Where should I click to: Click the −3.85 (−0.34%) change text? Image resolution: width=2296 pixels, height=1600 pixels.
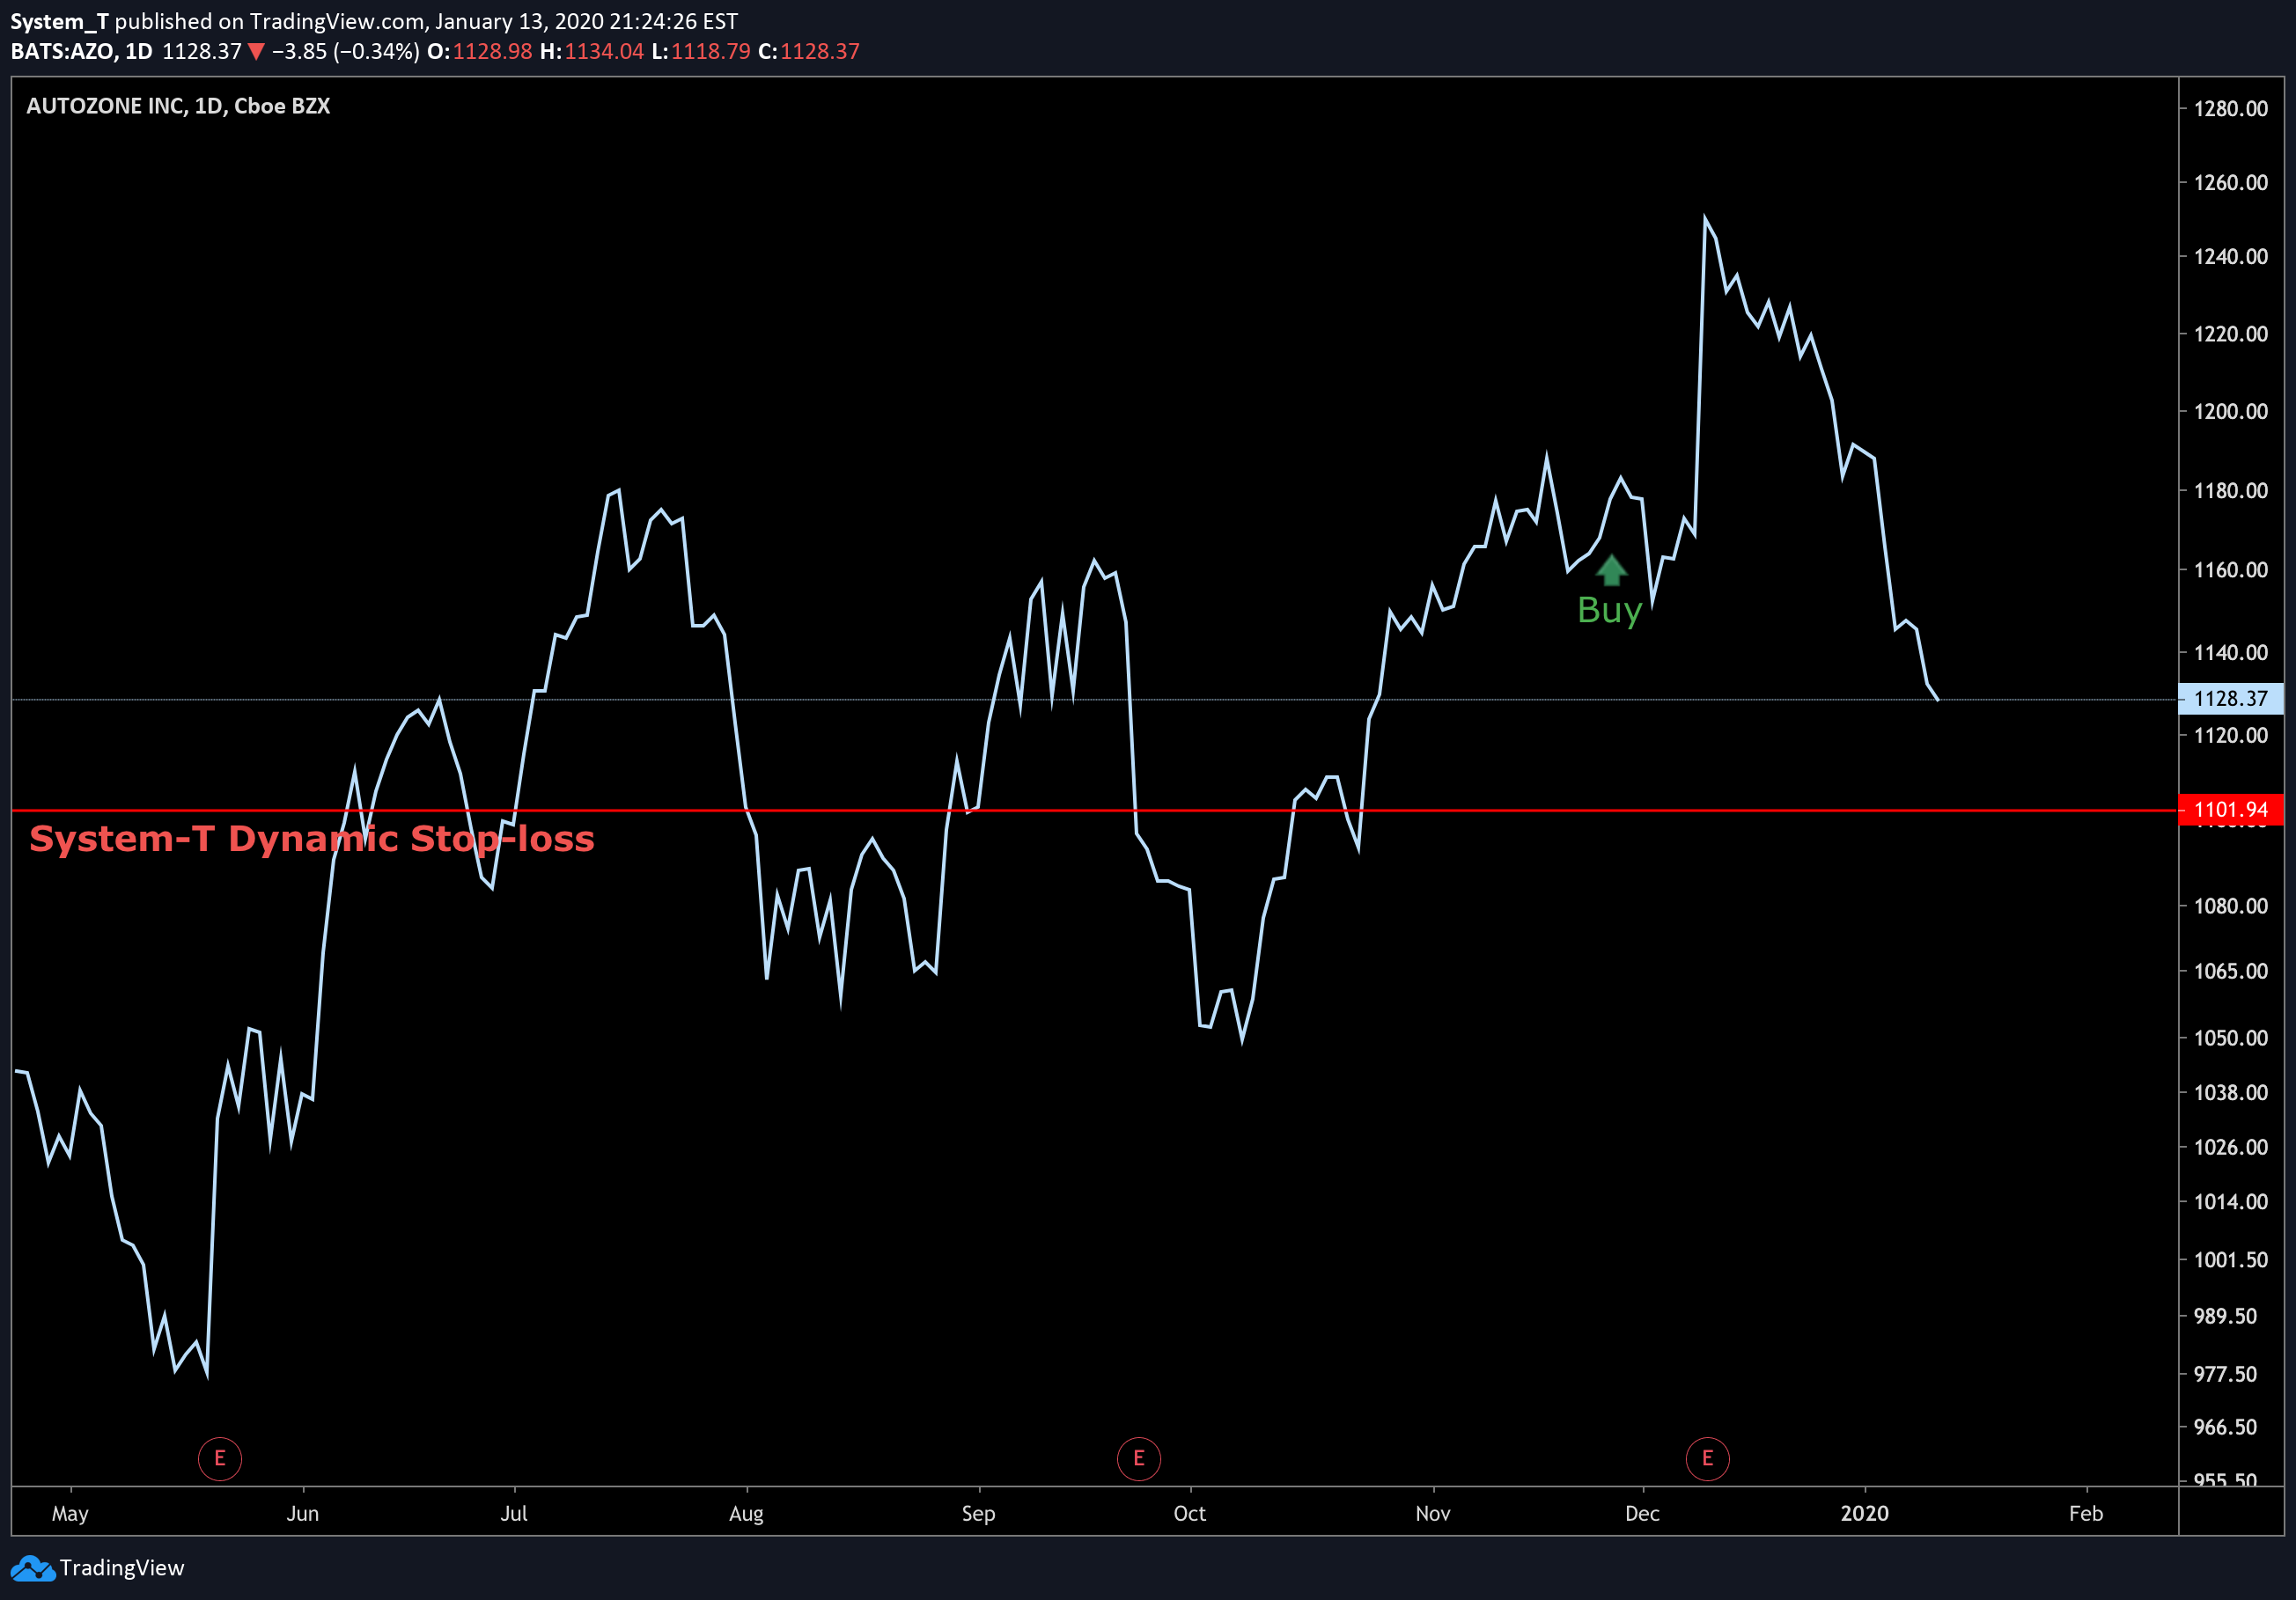coord(346,51)
